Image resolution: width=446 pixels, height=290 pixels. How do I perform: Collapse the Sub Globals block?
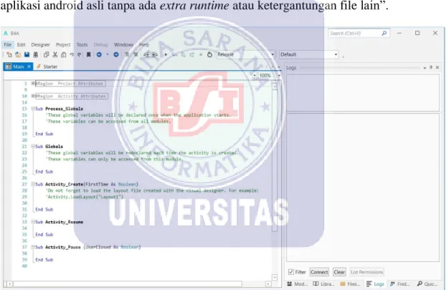click(33, 146)
